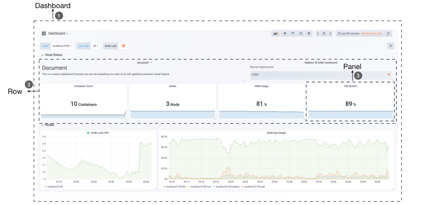Open the Document panel title menu
422x205 pixels.
[x=144, y=62]
